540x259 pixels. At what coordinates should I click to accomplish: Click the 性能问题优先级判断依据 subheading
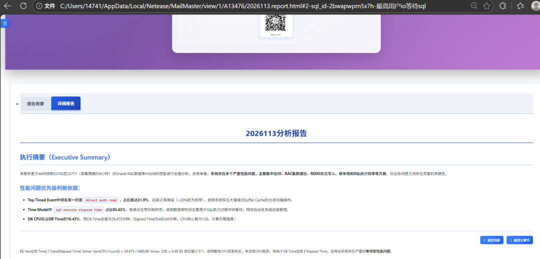click(50, 188)
